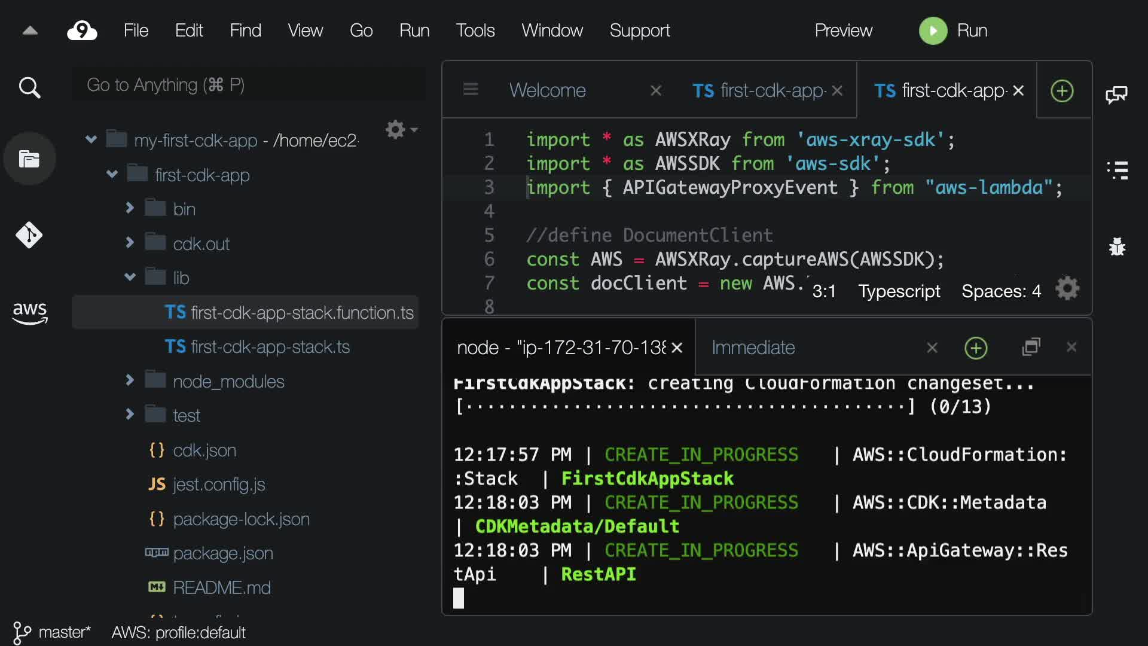
Task: Open the Debugger bug icon
Action: click(x=1116, y=246)
